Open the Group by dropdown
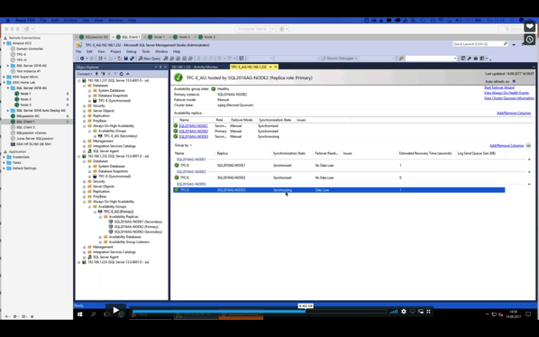The width and height of the screenshot is (539, 337). [183, 145]
